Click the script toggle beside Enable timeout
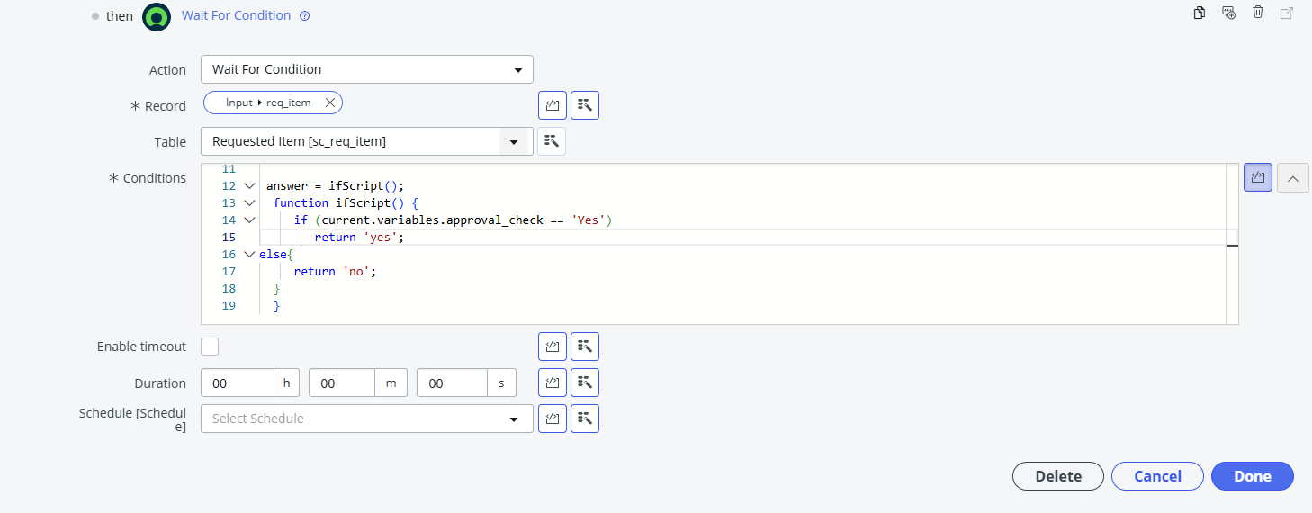The height and width of the screenshot is (513, 1312). point(553,346)
